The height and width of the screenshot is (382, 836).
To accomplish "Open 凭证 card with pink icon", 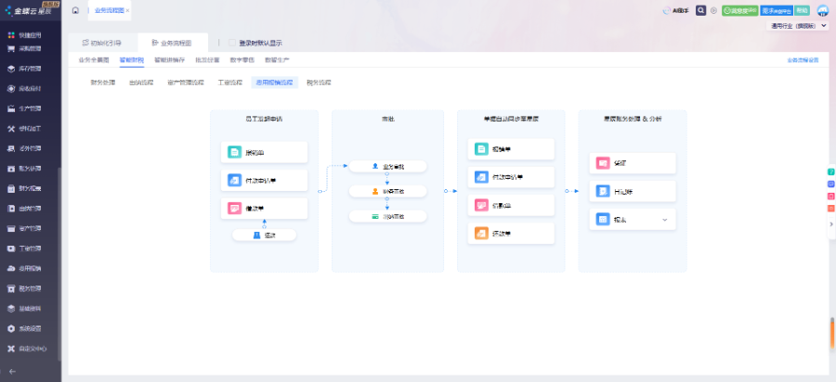I will tap(633, 163).
